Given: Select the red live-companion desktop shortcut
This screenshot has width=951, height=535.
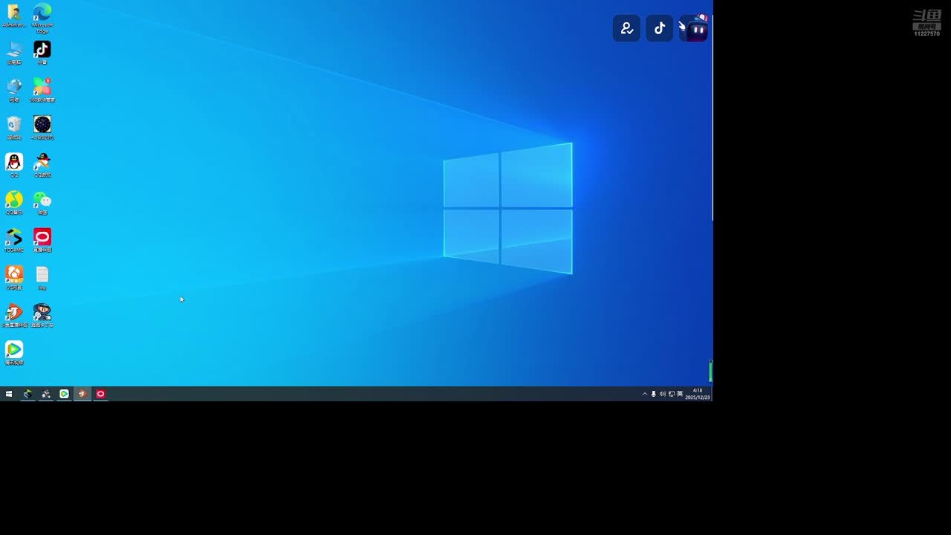Looking at the screenshot, I should click(42, 240).
